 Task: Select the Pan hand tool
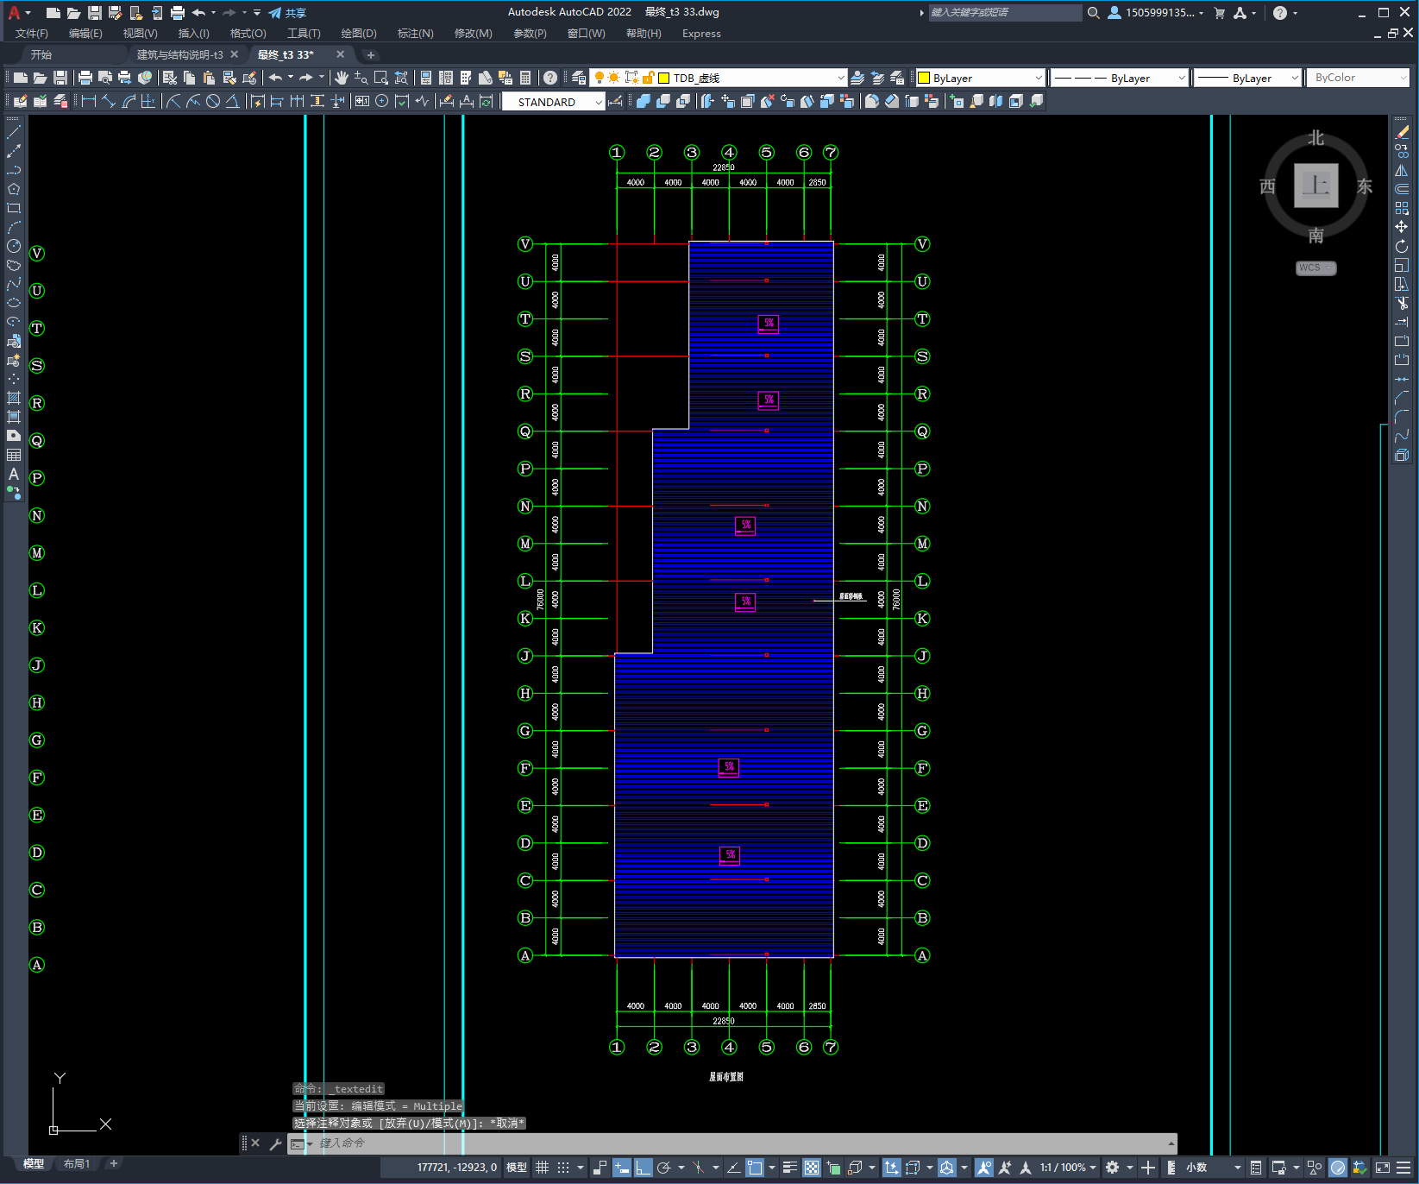pyautogui.click(x=342, y=78)
